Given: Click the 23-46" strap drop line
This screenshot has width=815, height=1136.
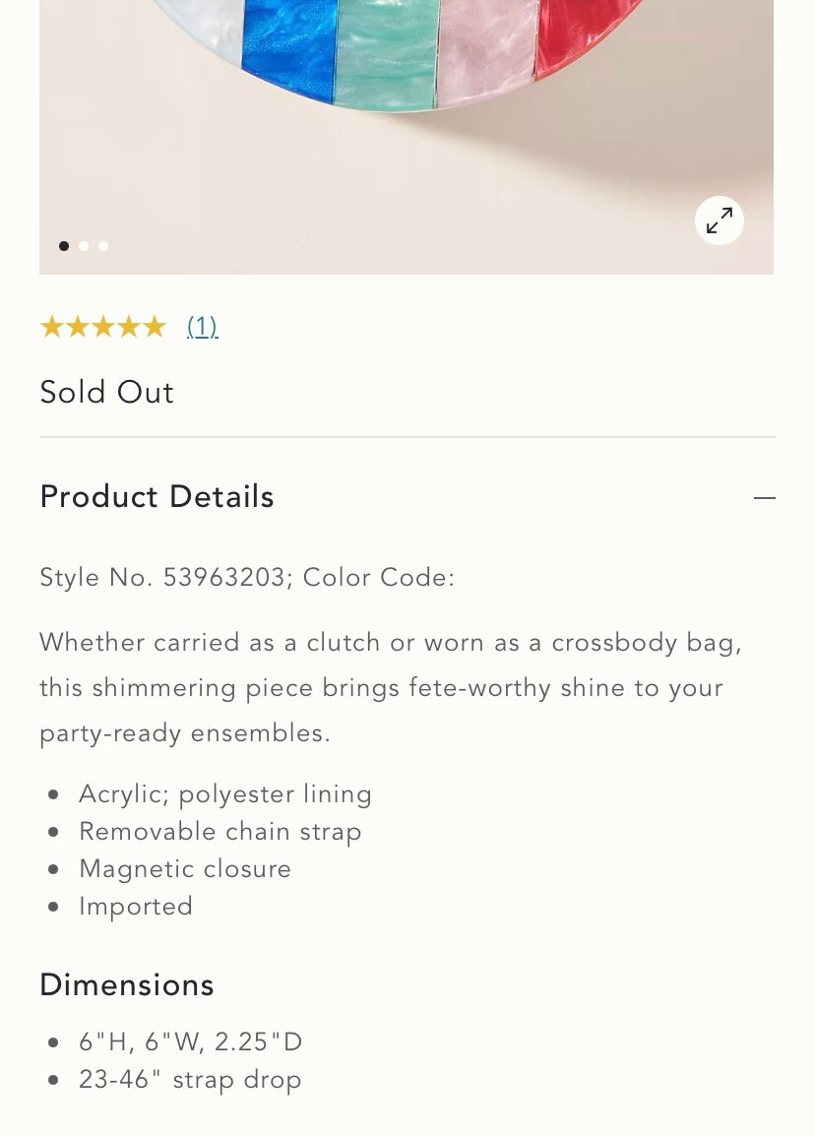Looking at the screenshot, I should 190,1080.
